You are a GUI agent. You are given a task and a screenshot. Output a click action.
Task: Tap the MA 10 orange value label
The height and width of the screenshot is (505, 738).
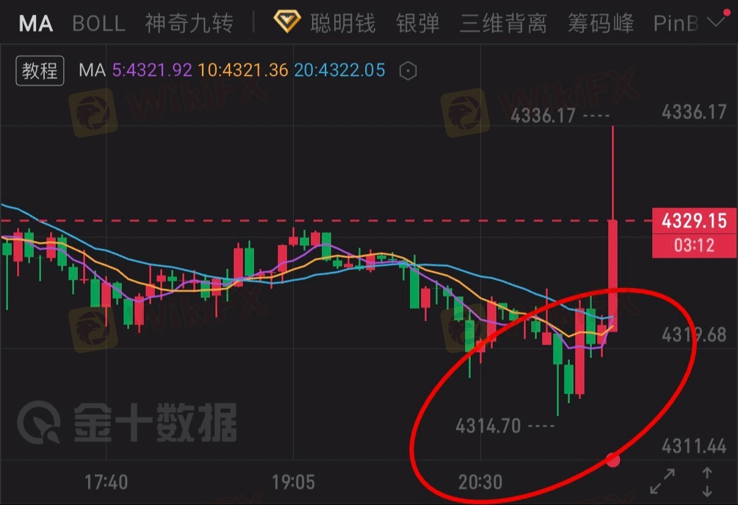click(244, 70)
